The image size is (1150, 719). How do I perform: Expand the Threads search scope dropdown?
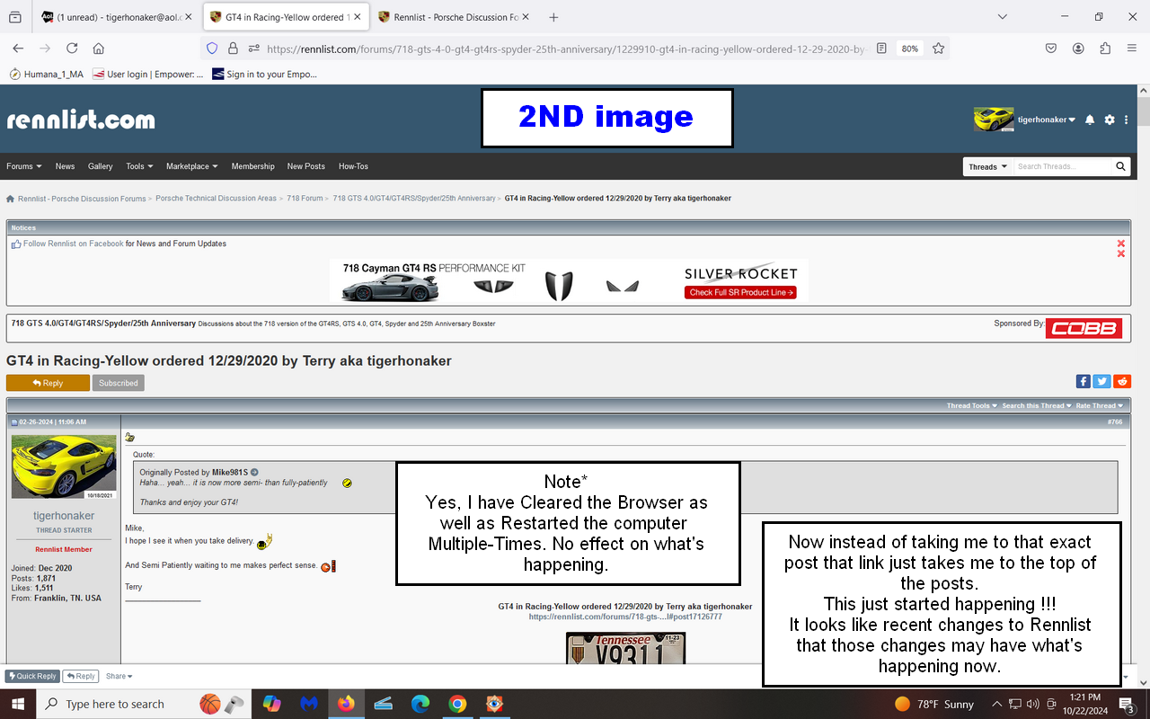(x=987, y=166)
